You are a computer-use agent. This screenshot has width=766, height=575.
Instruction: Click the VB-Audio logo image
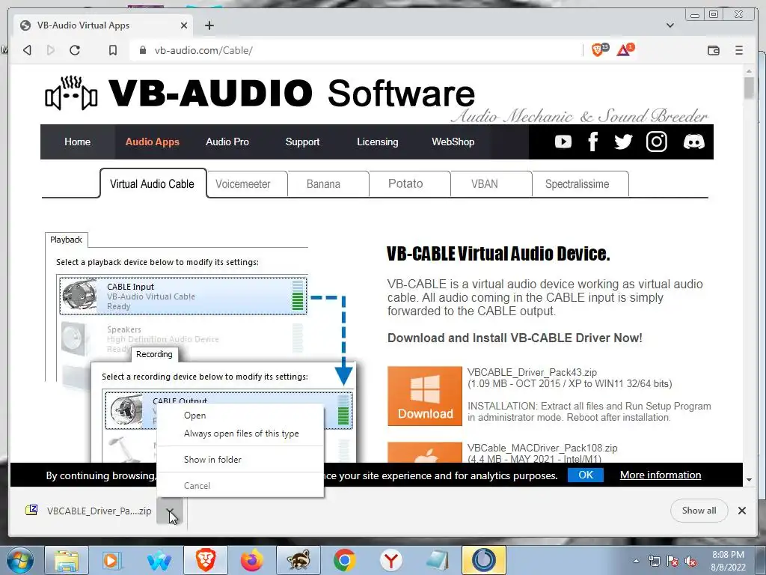(x=259, y=93)
